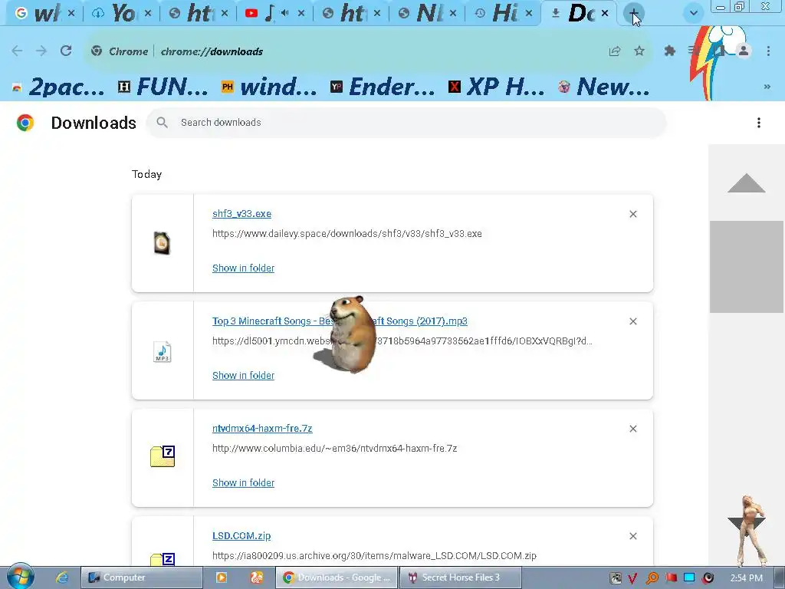Click the share page icon in address bar
785x589 pixels.
coord(615,51)
